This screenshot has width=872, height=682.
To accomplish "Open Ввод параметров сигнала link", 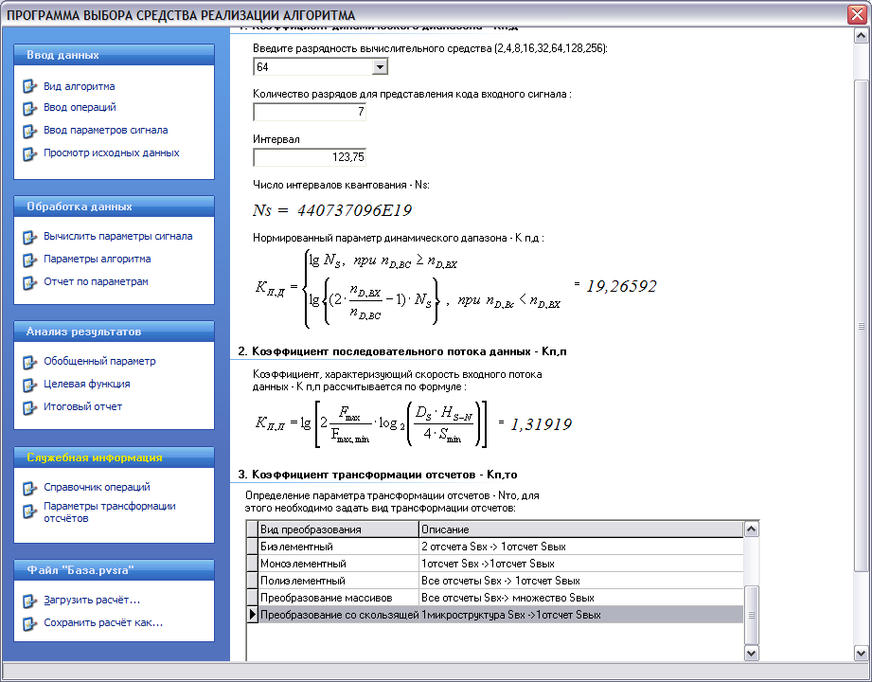I will coord(106,130).
